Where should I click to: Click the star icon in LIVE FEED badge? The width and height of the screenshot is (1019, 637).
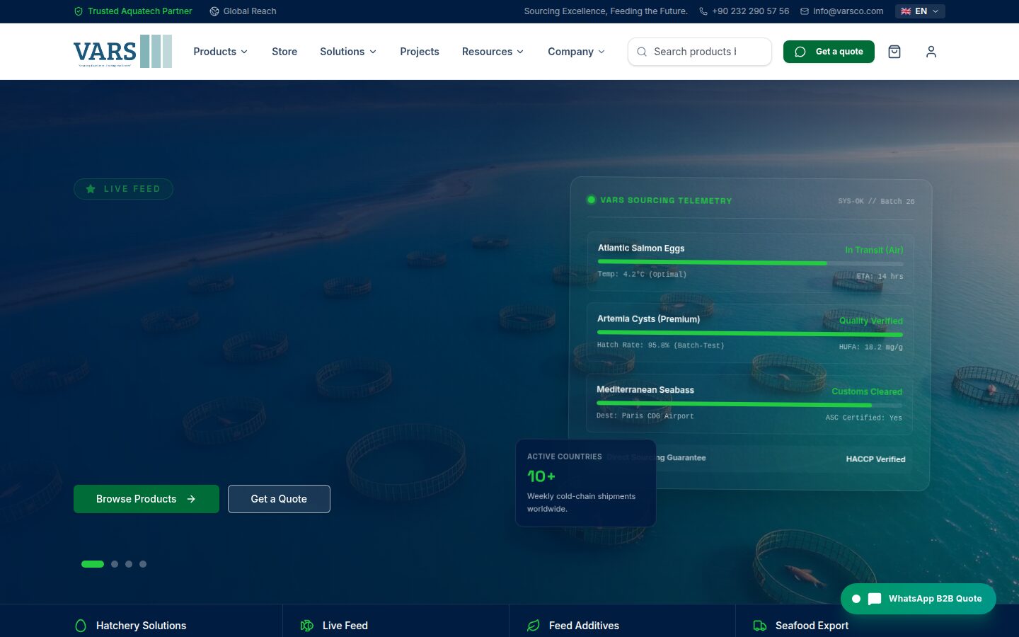pyautogui.click(x=91, y=189)
